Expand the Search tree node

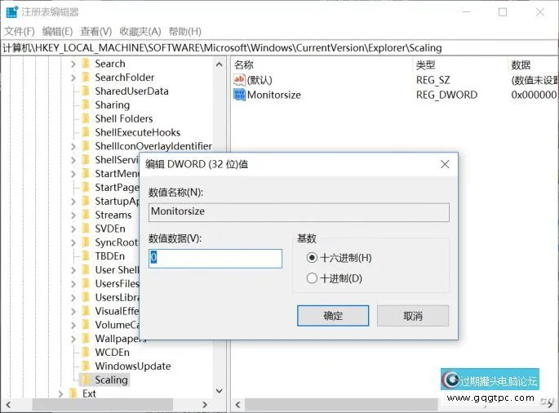click(x=73, y=64)
